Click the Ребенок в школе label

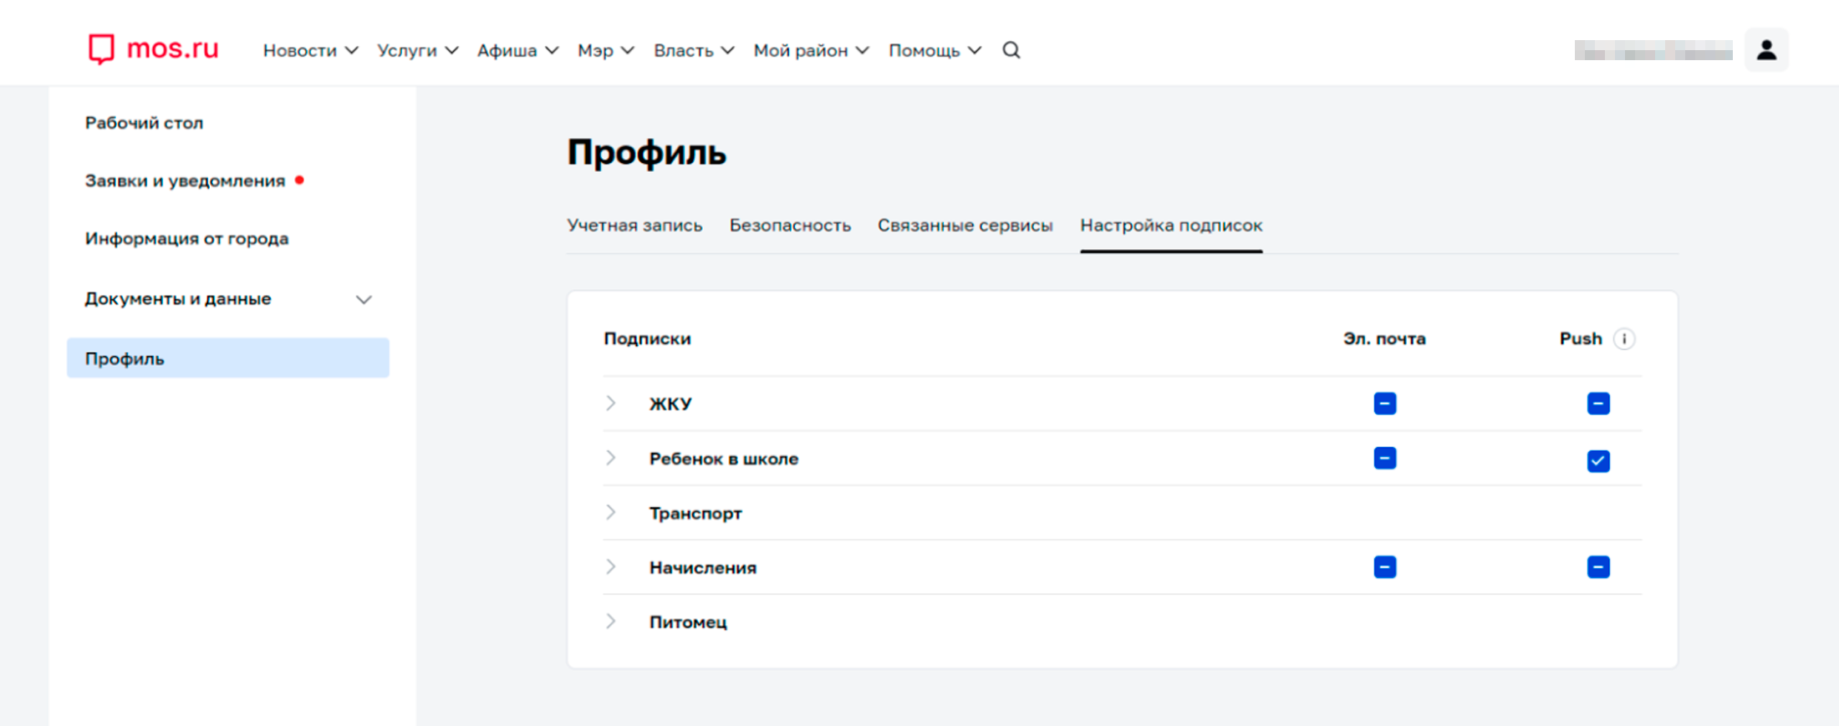[x=724, y=459]
